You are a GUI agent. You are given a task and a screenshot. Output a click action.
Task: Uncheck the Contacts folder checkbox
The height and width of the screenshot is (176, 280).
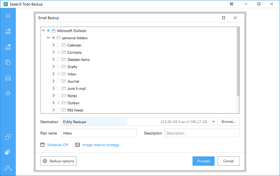tap(59, 52)
